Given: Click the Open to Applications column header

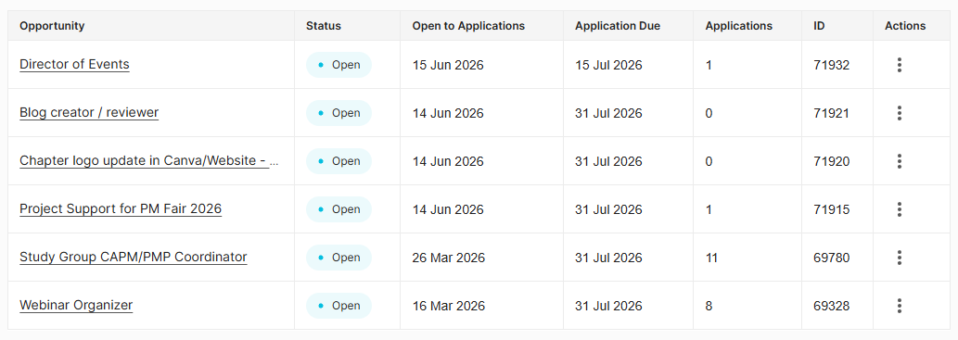Looking at the screenshot, I should click(468, 26).
